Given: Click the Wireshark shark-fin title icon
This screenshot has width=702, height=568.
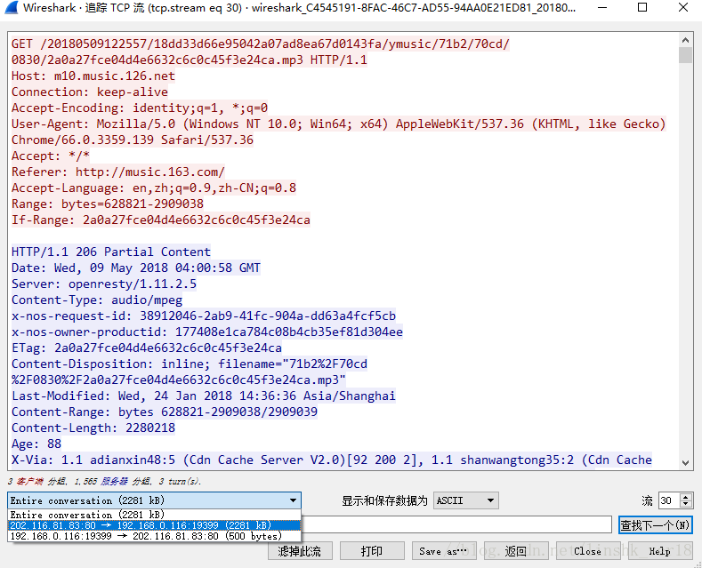Looking at the screenshot, I should point(11,8).
